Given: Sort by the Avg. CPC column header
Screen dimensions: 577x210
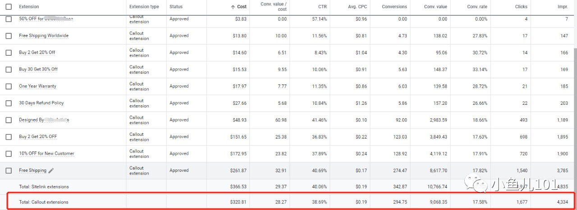Looking at the screenshot, I should tap(358, 7).
